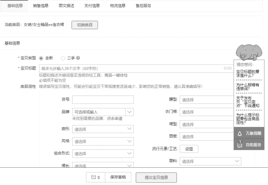Click the 设置 button for 流行元素/工艺
The image size is (268, 185).
[x=189, y=149]
